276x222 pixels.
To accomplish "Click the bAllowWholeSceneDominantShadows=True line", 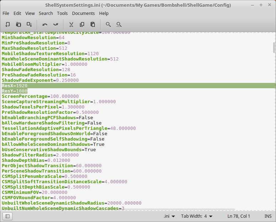I will (53, 144).
